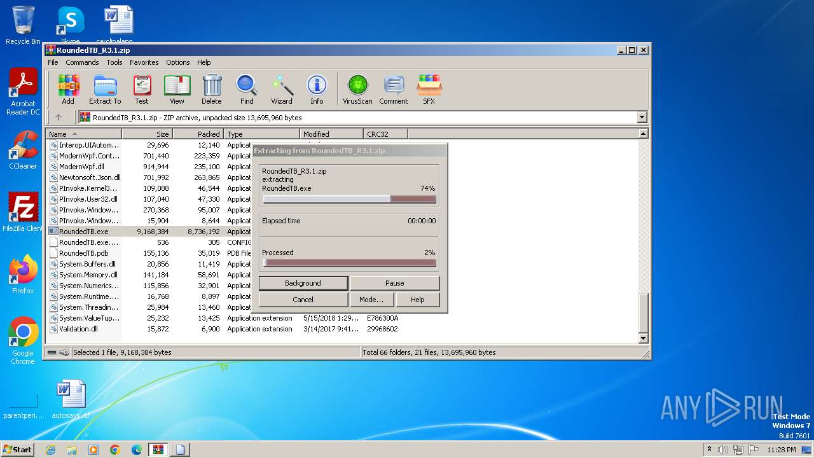Click the volume icon in system tray

tap(723, 450)
